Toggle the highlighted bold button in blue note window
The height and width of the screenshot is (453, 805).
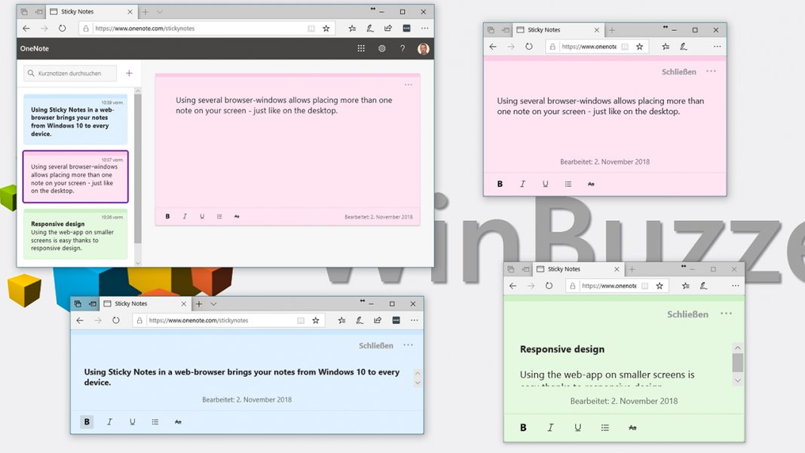(x=87, y=421)
